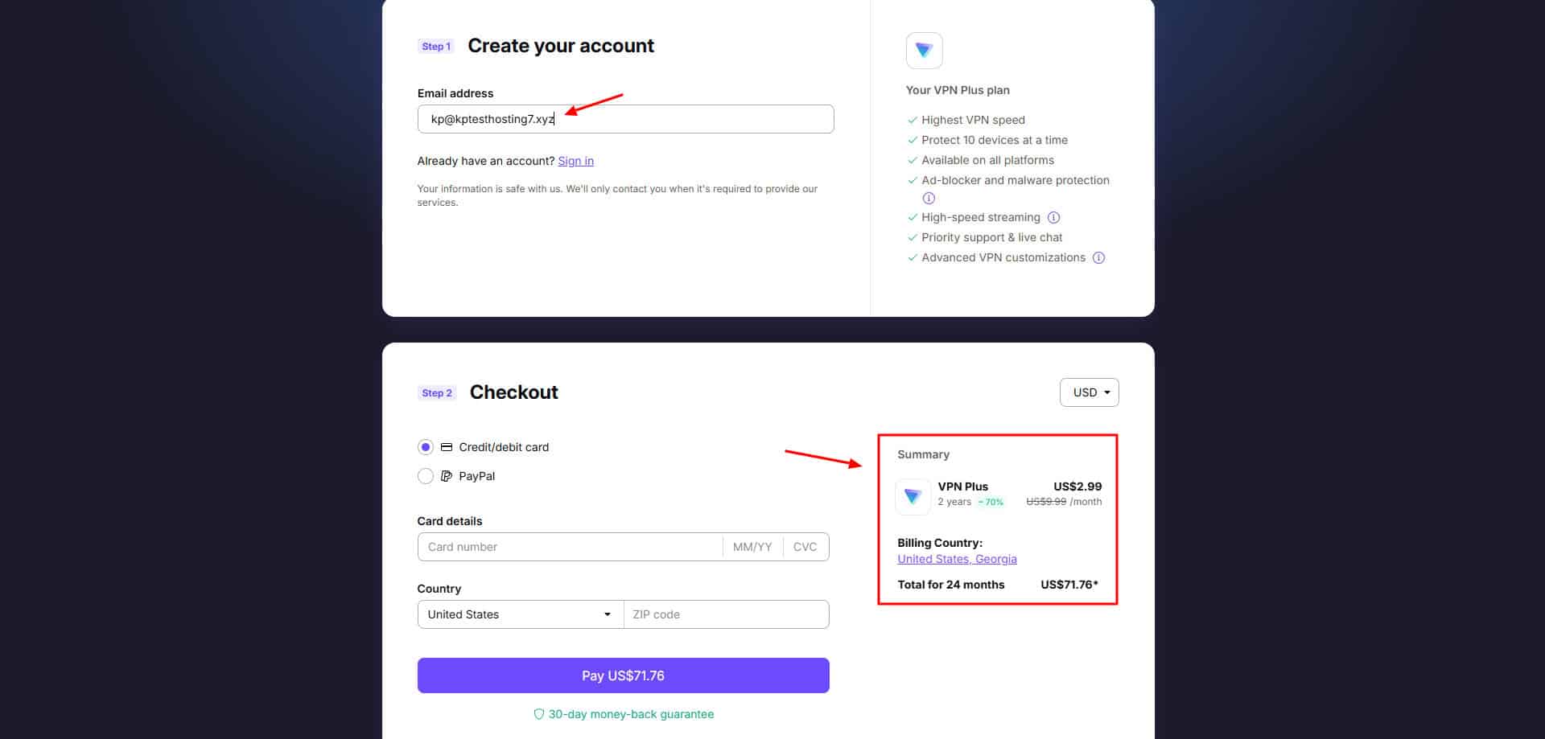Click the Pay US$71.76 button
Image resolution: width=1545 pixels, height=739 pixels.
click(624, 675)
